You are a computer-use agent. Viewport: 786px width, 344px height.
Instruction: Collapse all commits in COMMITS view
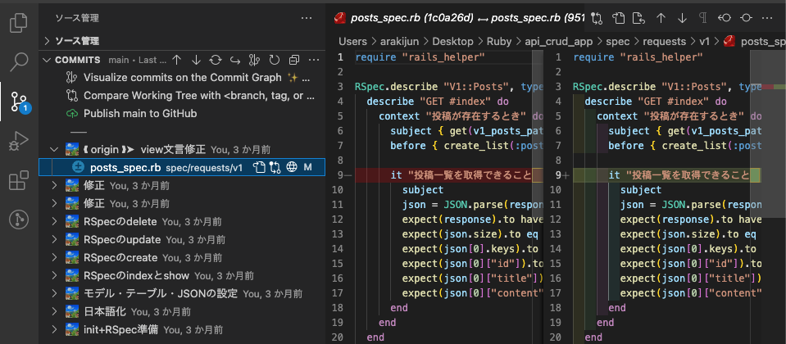point(294,60)
